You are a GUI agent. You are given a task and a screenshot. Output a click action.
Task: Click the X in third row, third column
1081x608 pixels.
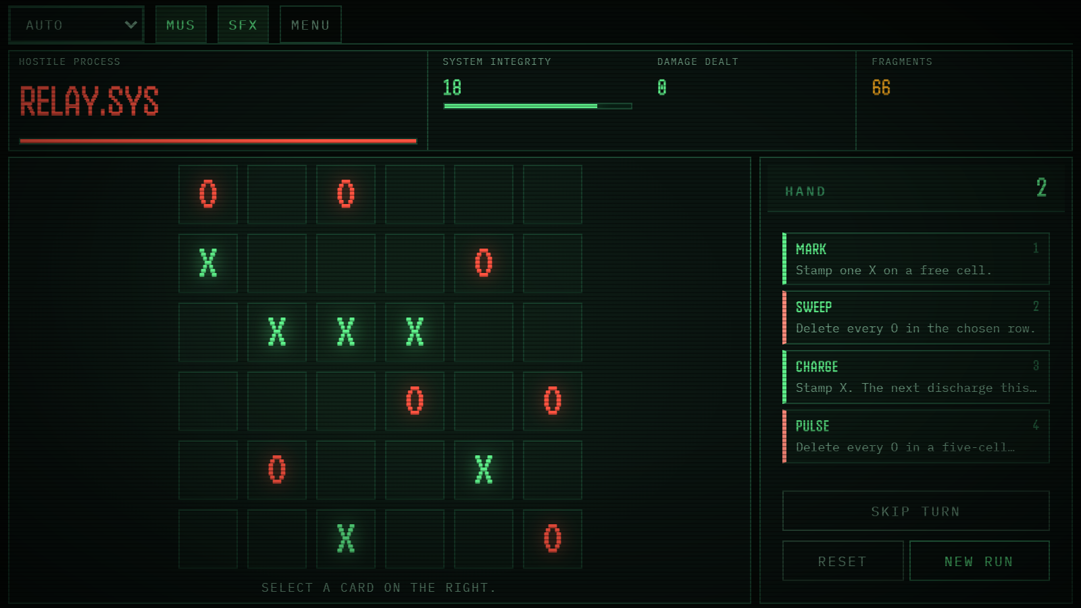[346, 332]
